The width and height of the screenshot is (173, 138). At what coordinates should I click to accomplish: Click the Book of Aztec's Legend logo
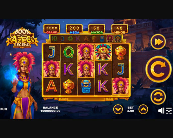[x=22, y=38]
